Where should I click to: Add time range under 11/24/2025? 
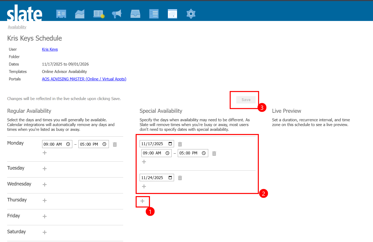pos(144,186)
